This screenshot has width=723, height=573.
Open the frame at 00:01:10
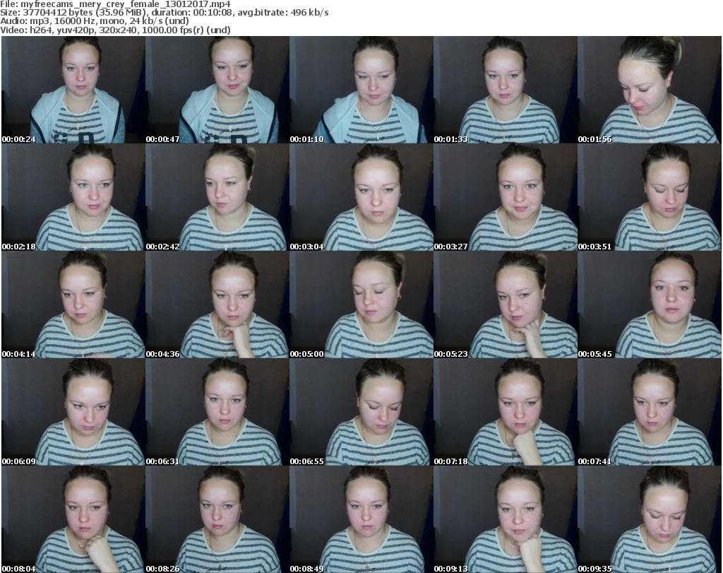tap(361, 90)
